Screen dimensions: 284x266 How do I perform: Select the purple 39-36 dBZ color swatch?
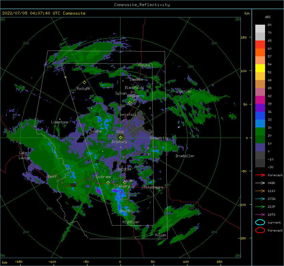click(260, 108)
